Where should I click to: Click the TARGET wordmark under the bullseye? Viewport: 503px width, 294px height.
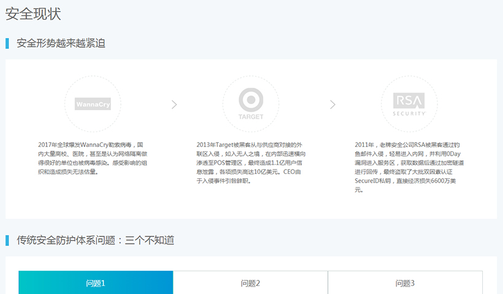point(251,116)
